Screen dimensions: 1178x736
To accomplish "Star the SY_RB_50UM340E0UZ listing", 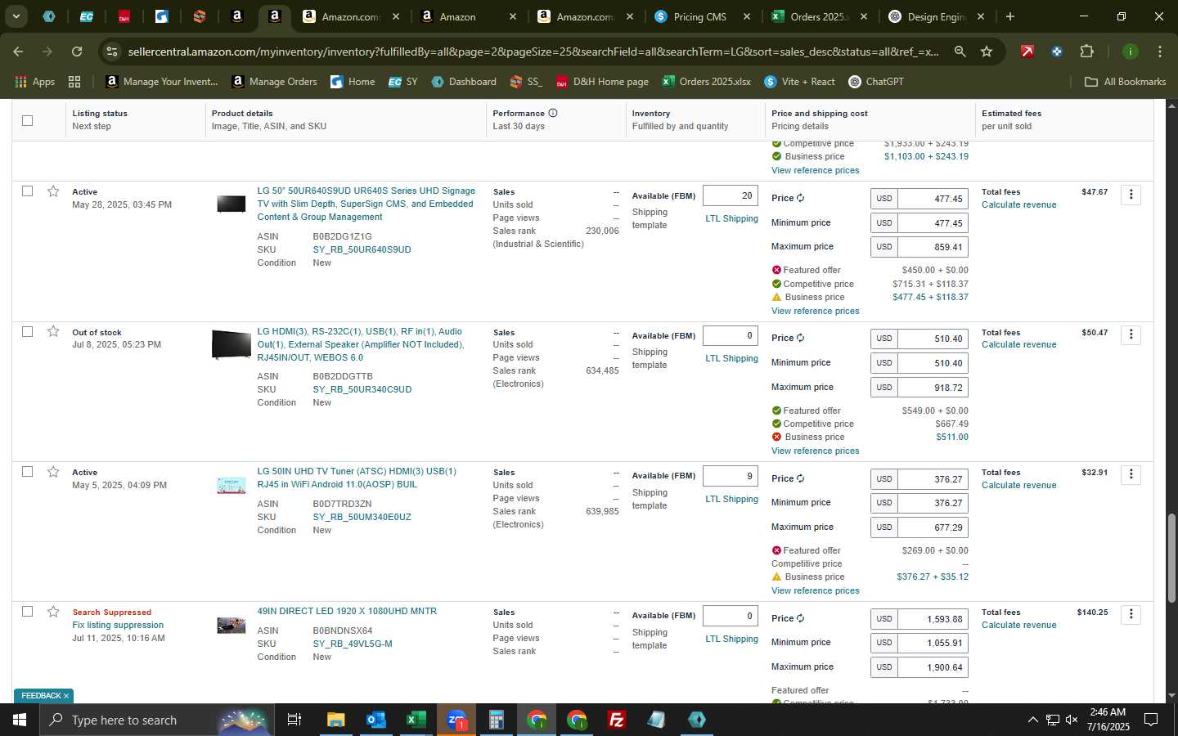I will (x=53, y=472).
